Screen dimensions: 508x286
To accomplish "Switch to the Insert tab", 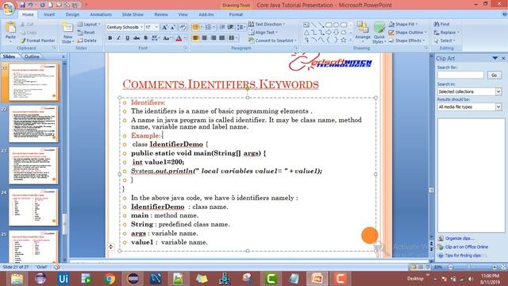I will coord(49,14).
